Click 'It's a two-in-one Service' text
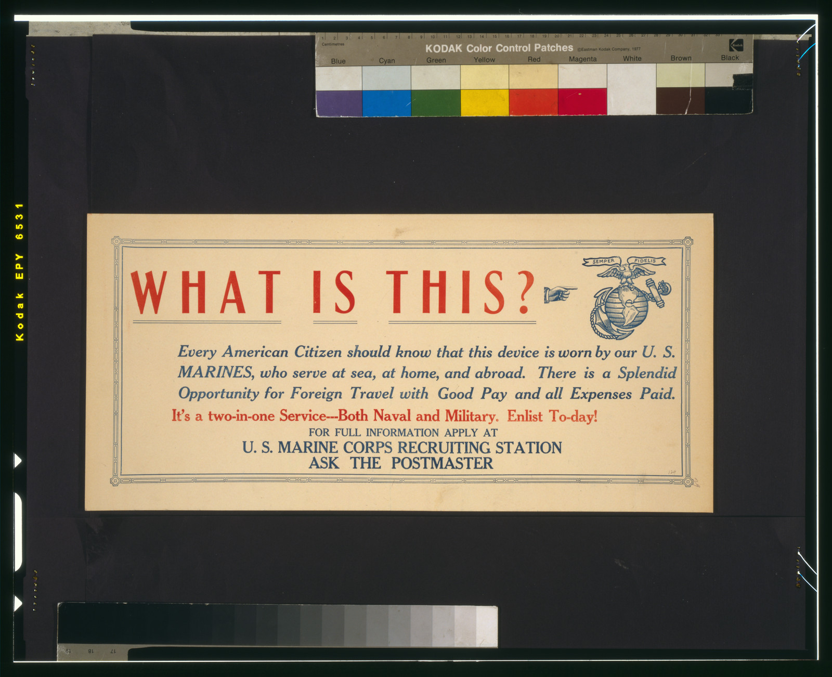The height and width of the screenshot is (677, 832). (249, 415)
